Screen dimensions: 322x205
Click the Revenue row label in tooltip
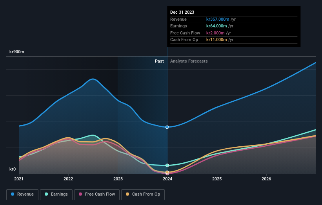[x=178, y=19]
